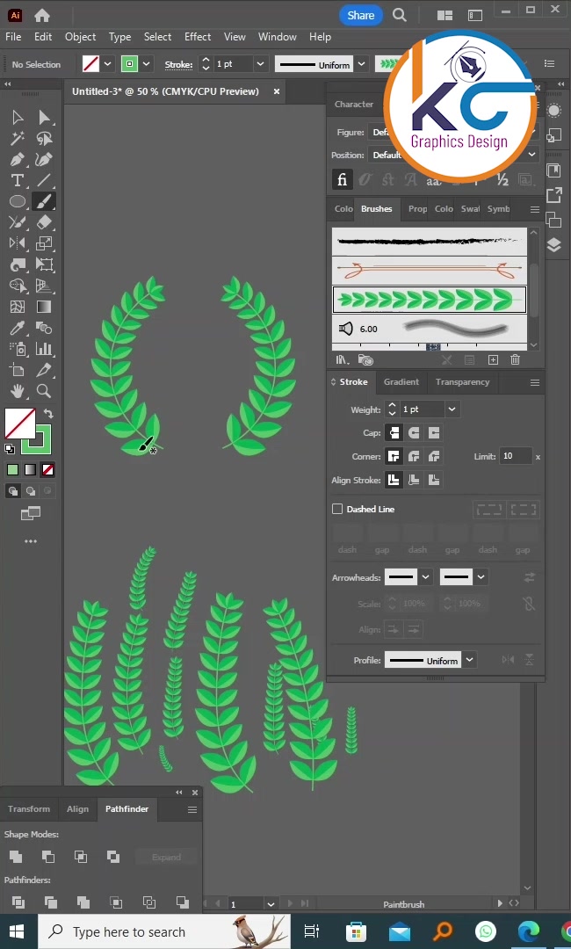571x949 pixels.
Task: Select the Free Transform tool
Action: click(x=44, y=264)
